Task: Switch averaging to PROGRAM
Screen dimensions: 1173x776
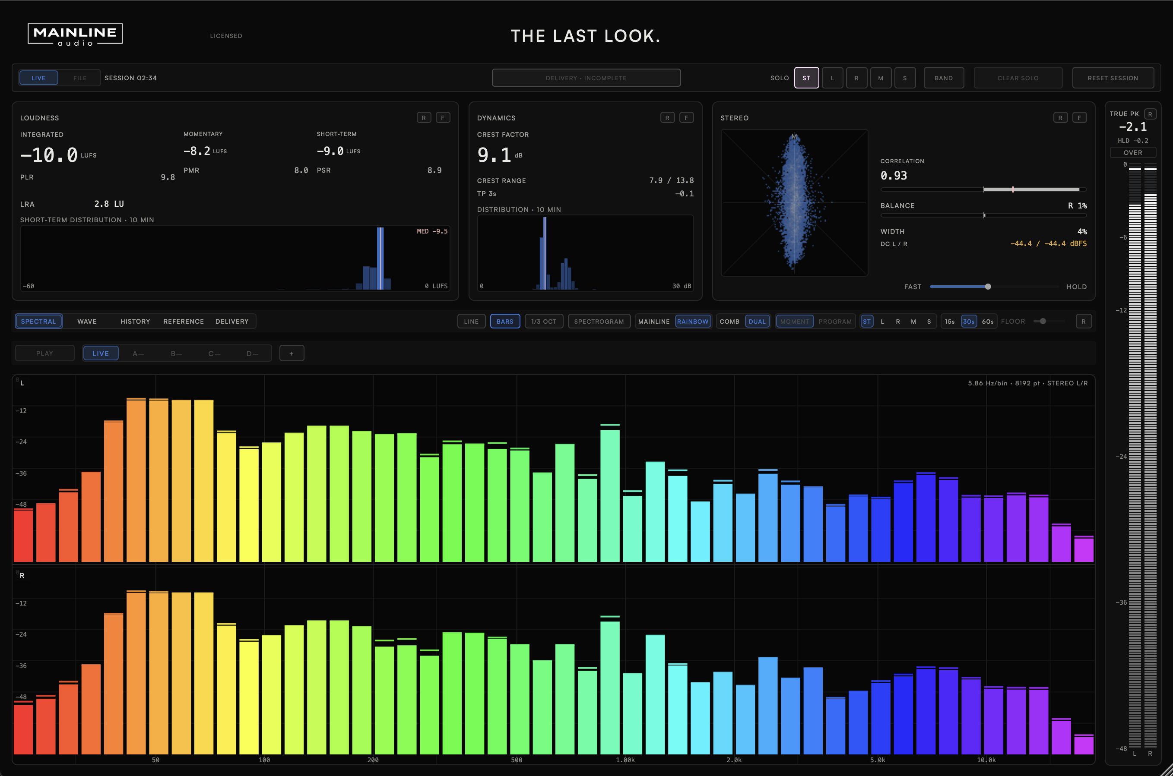Action: (x=835, y=321)
